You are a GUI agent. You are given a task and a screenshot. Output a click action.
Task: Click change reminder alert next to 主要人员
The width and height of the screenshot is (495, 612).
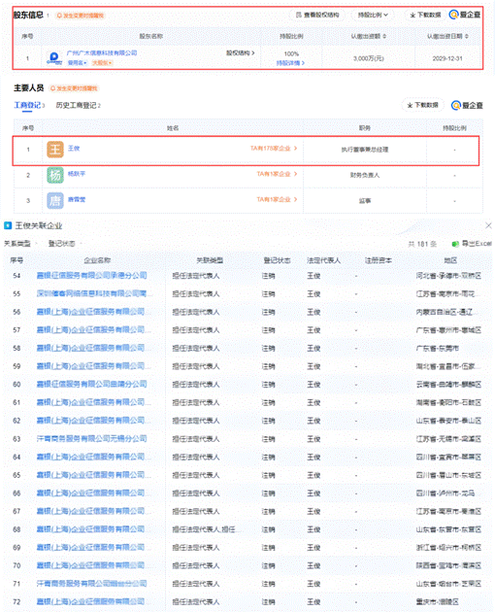pos(74,88)
